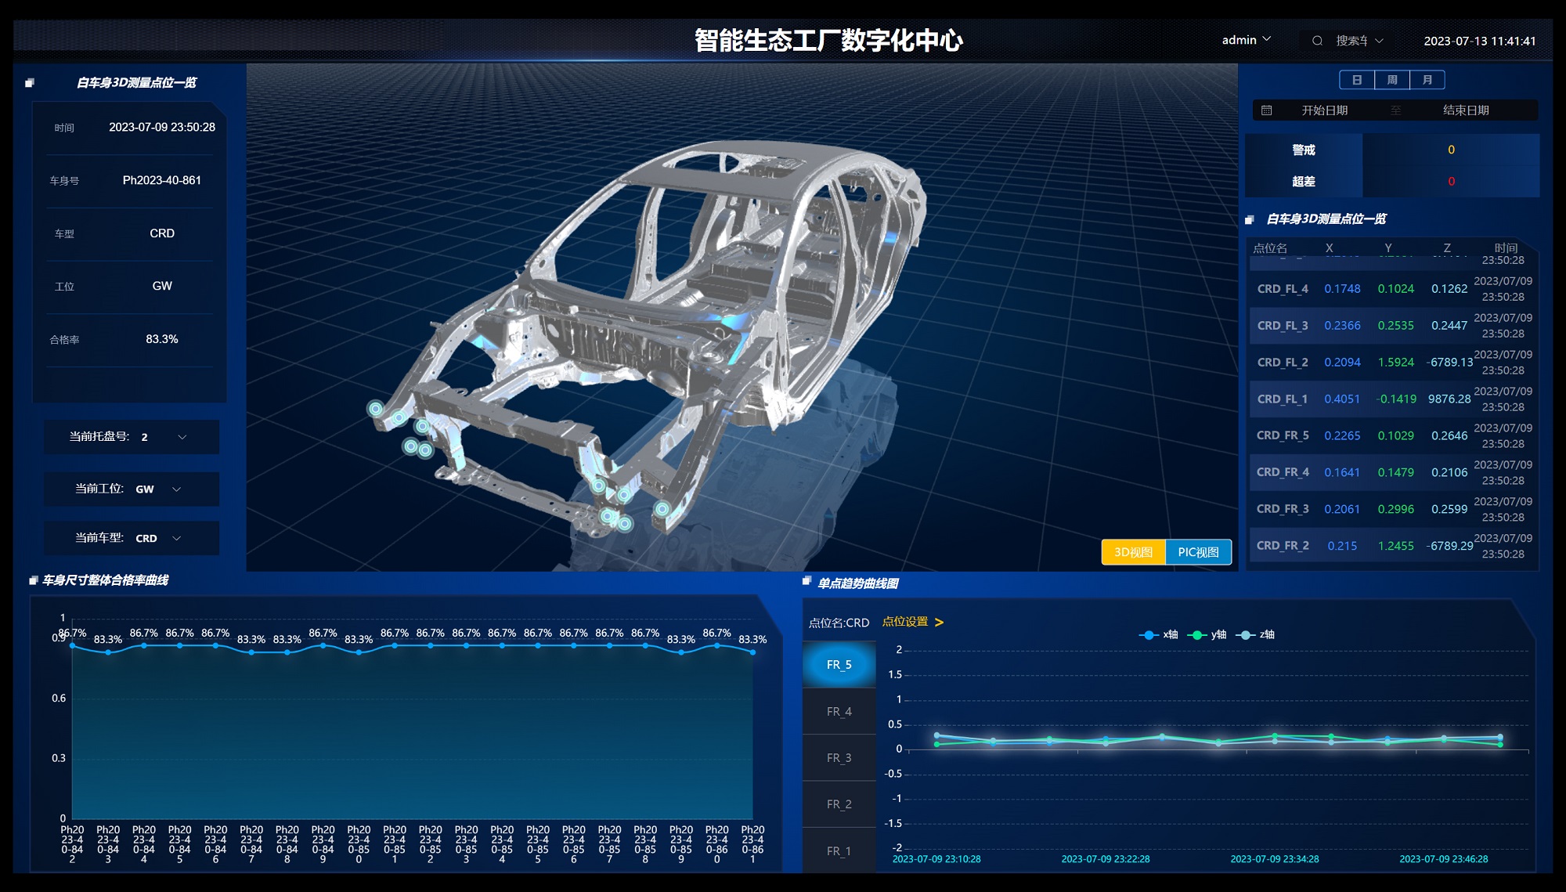Viewport: 1566px width, 892px height.
Task: Switch to the 日 time range
Action: [1357, 80]
